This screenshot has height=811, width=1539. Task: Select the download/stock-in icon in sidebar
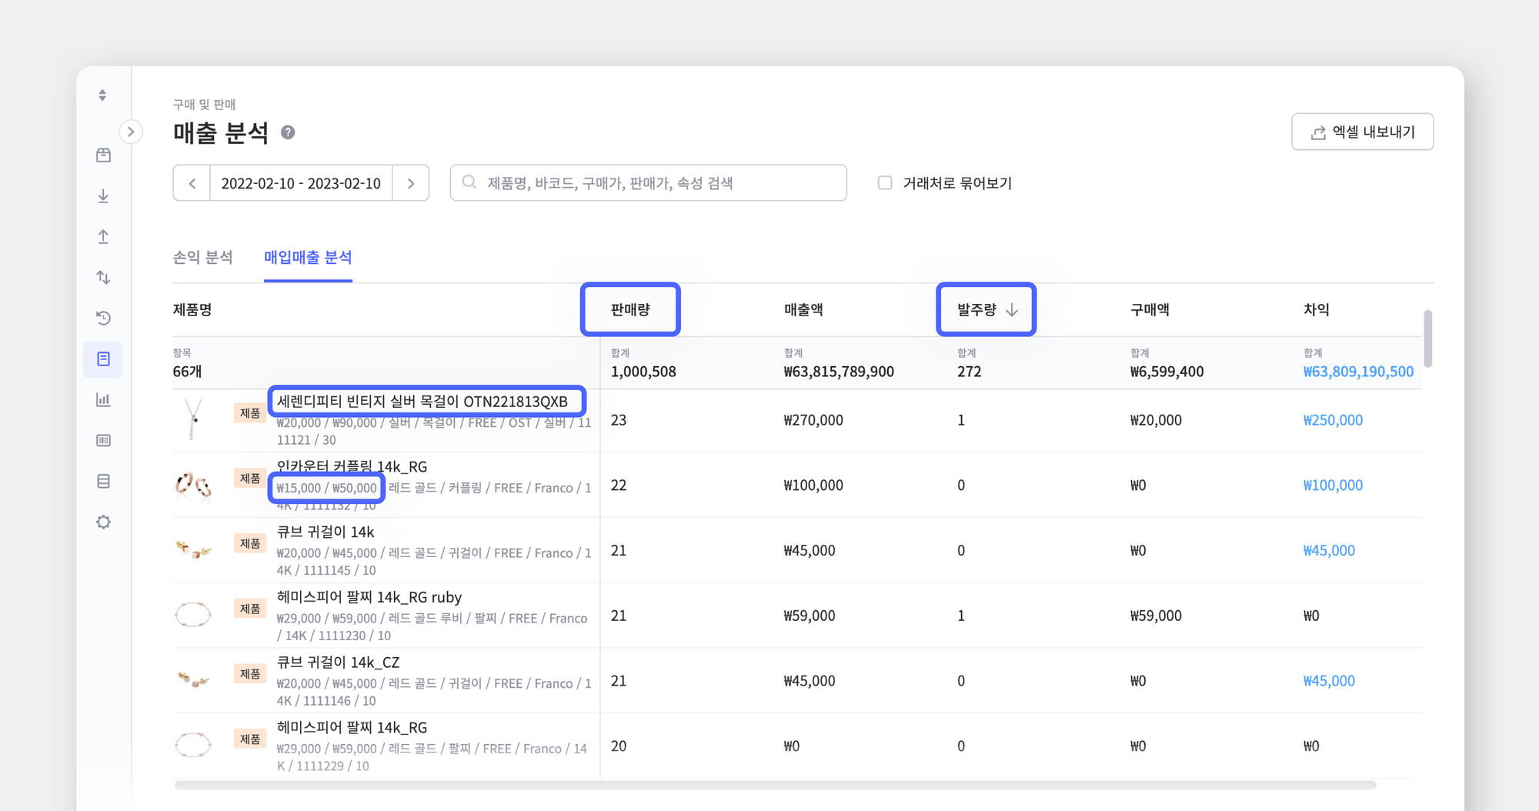103,195
